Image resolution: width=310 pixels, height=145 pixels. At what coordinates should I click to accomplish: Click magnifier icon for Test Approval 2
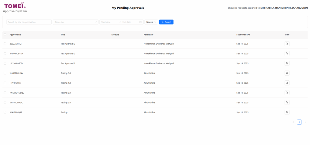287,54
